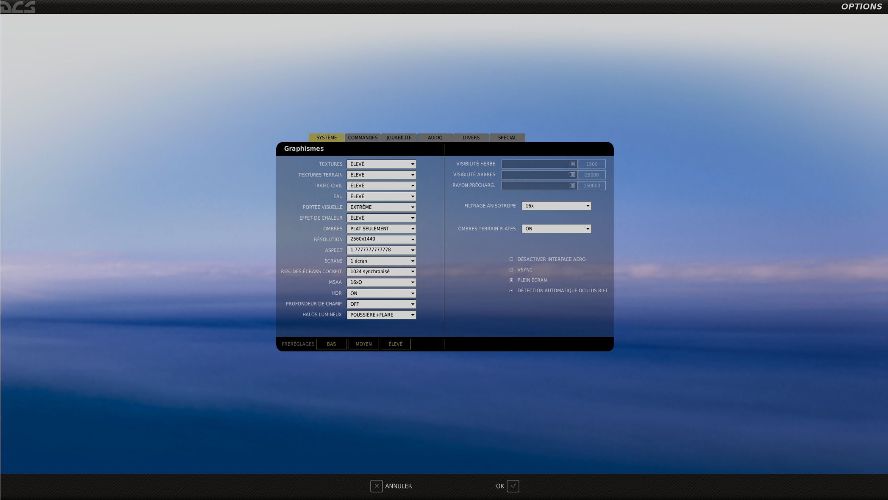Expand the TRAFIC CIVIL dropdown
Image resolution: width=888 pixels, height=500 pixels.
381,185
